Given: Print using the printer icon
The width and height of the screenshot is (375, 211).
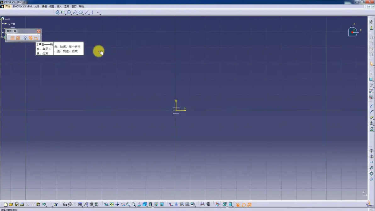Looking at the screenshot, I should click(22, 204).
